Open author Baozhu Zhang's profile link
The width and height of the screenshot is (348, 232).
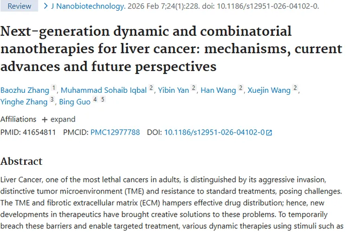coord(24,90)
